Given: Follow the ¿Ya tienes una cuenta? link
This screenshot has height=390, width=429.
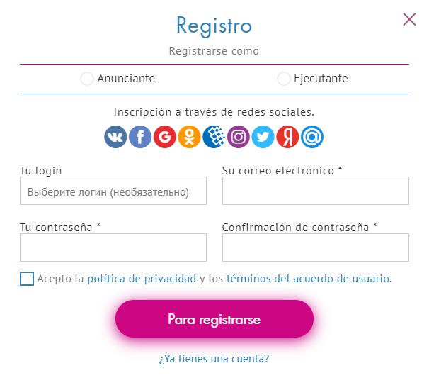Looking at the screenshot, I should [214, 359].
